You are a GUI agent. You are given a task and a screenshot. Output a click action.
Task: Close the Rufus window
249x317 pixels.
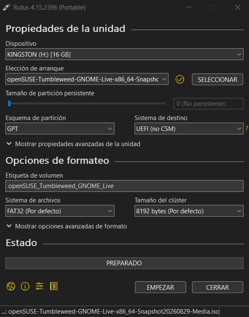coord(238,7)
